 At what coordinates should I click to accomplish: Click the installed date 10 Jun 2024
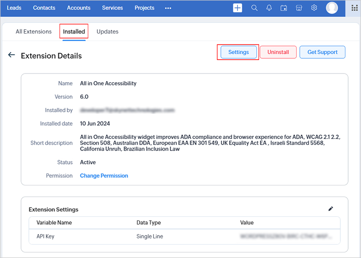pyautogui.click(x=95, y=123)
